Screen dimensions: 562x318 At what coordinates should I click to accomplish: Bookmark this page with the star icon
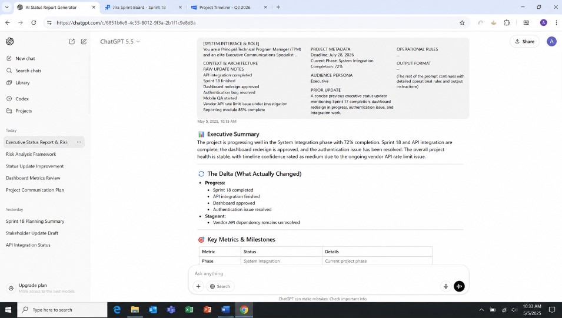(462, 22)
